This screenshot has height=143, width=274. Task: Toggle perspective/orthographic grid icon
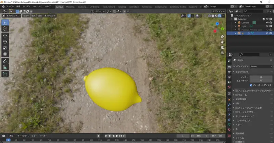tap(222, 53)
